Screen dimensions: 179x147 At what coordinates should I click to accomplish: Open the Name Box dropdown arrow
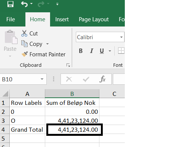[x=42, y=79]
